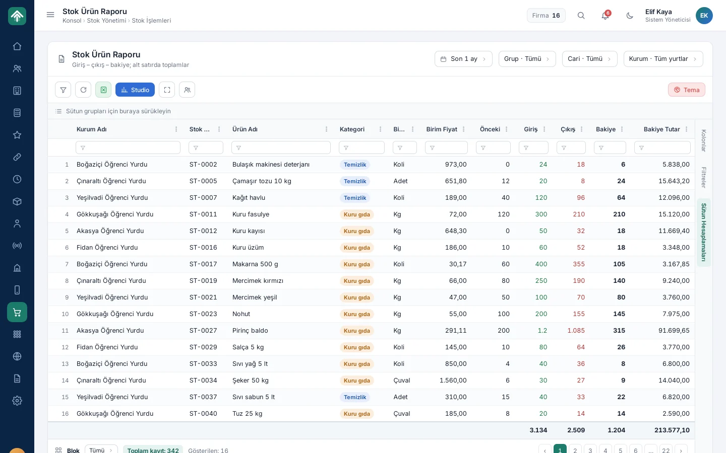Open the EK user avatar menu
Viewport: 726px width, 453px height.
click(x=704, y=16)
